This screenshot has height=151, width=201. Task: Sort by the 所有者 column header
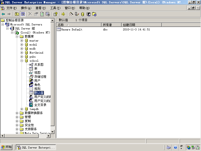(111, 25)
